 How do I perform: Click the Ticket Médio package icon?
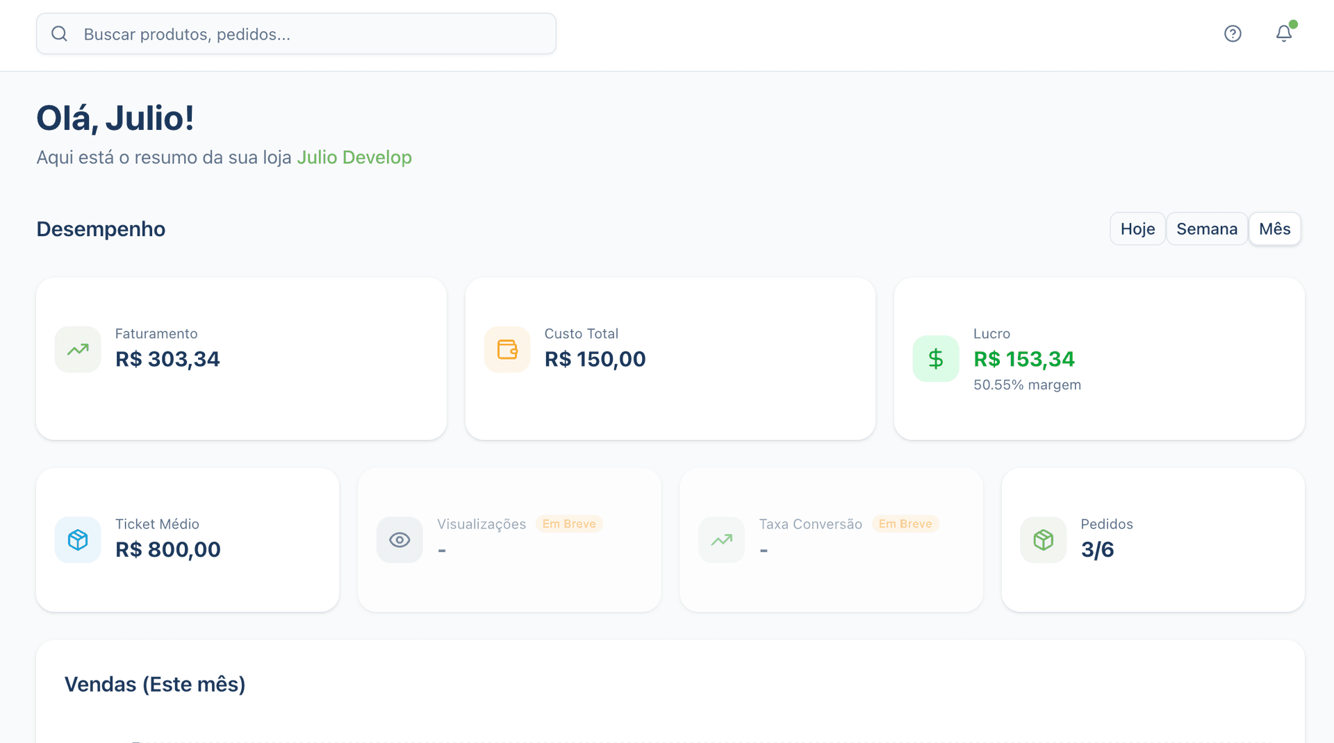click(x=77, y=540)
